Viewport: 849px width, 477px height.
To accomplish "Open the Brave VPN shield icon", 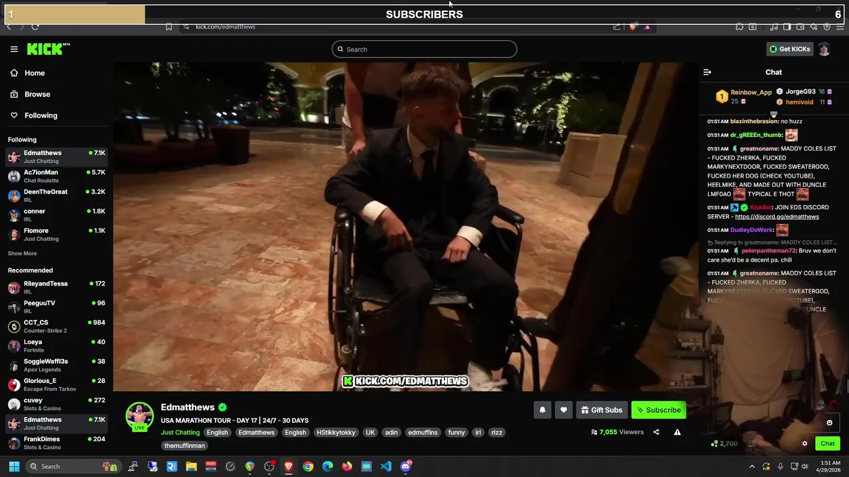I will click(x=827, y=27).
